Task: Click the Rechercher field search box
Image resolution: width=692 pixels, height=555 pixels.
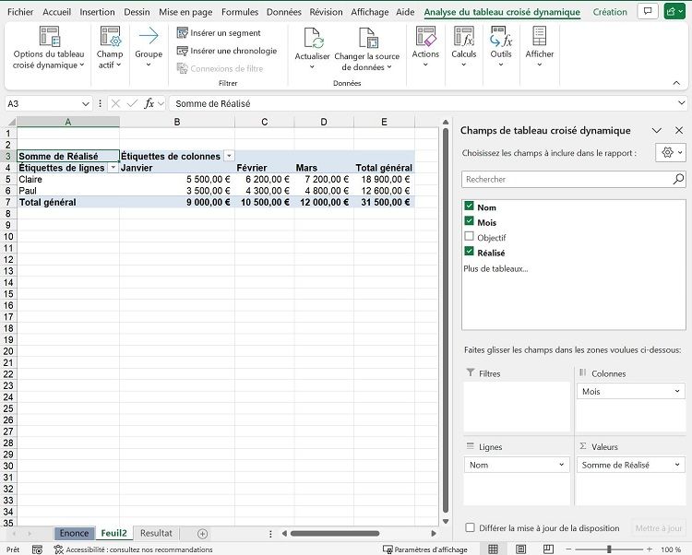Action: (567, 179)
